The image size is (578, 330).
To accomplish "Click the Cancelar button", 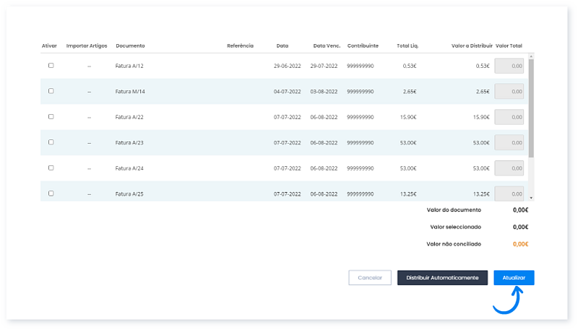I will pyautogui.click(x=370, y=278).
